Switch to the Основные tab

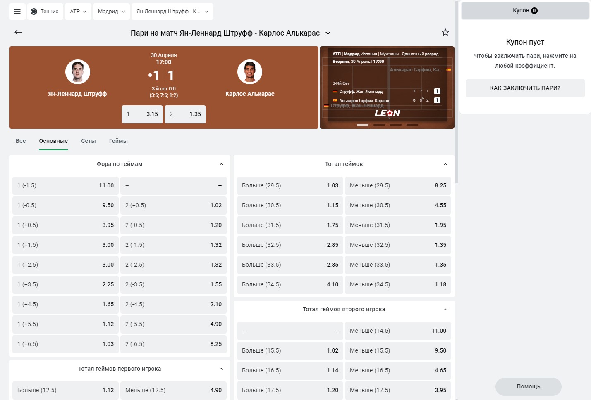(x=53, y=141)
